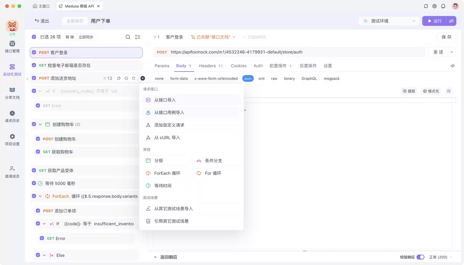Choose 从接口用例导入 from the popup menu
The width and height of the screenshot is (464, 265).
pos(191,112)
